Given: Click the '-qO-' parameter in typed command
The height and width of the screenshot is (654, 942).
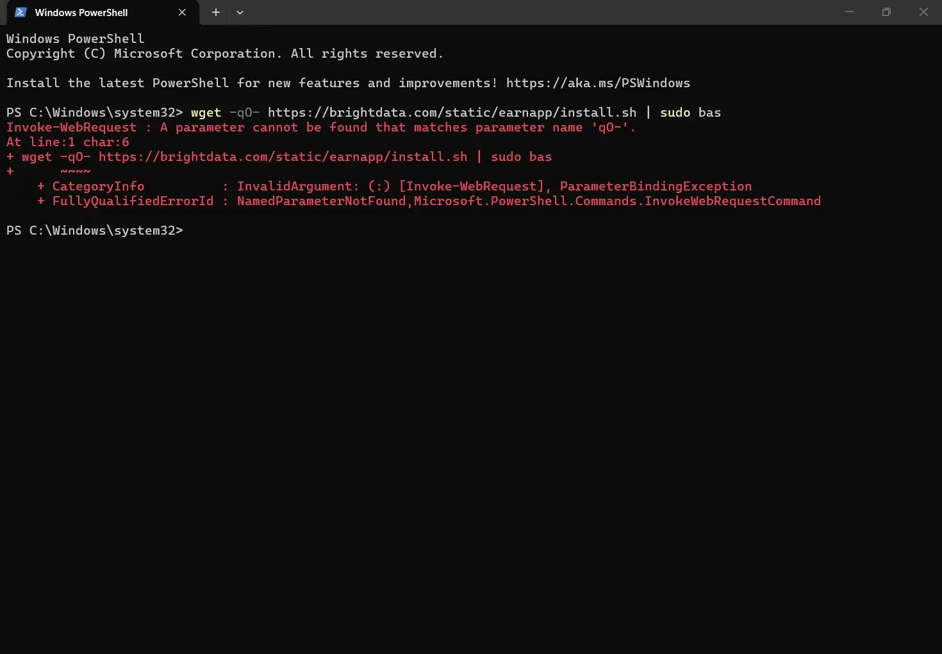Looking at the screenshot, I should pos(244,113).
